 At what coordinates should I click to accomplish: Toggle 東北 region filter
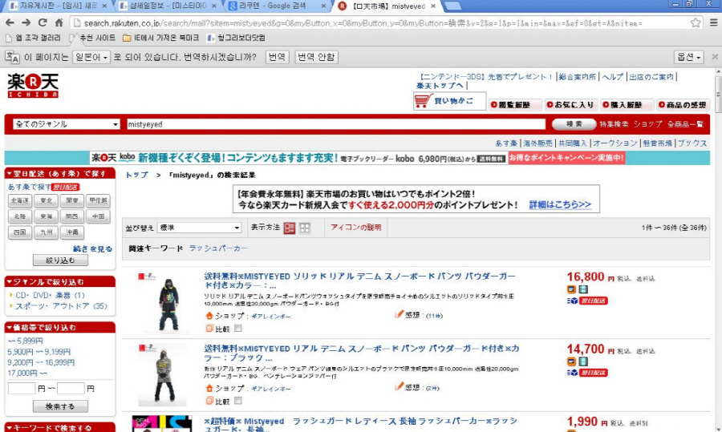click(x=46, y=200)
